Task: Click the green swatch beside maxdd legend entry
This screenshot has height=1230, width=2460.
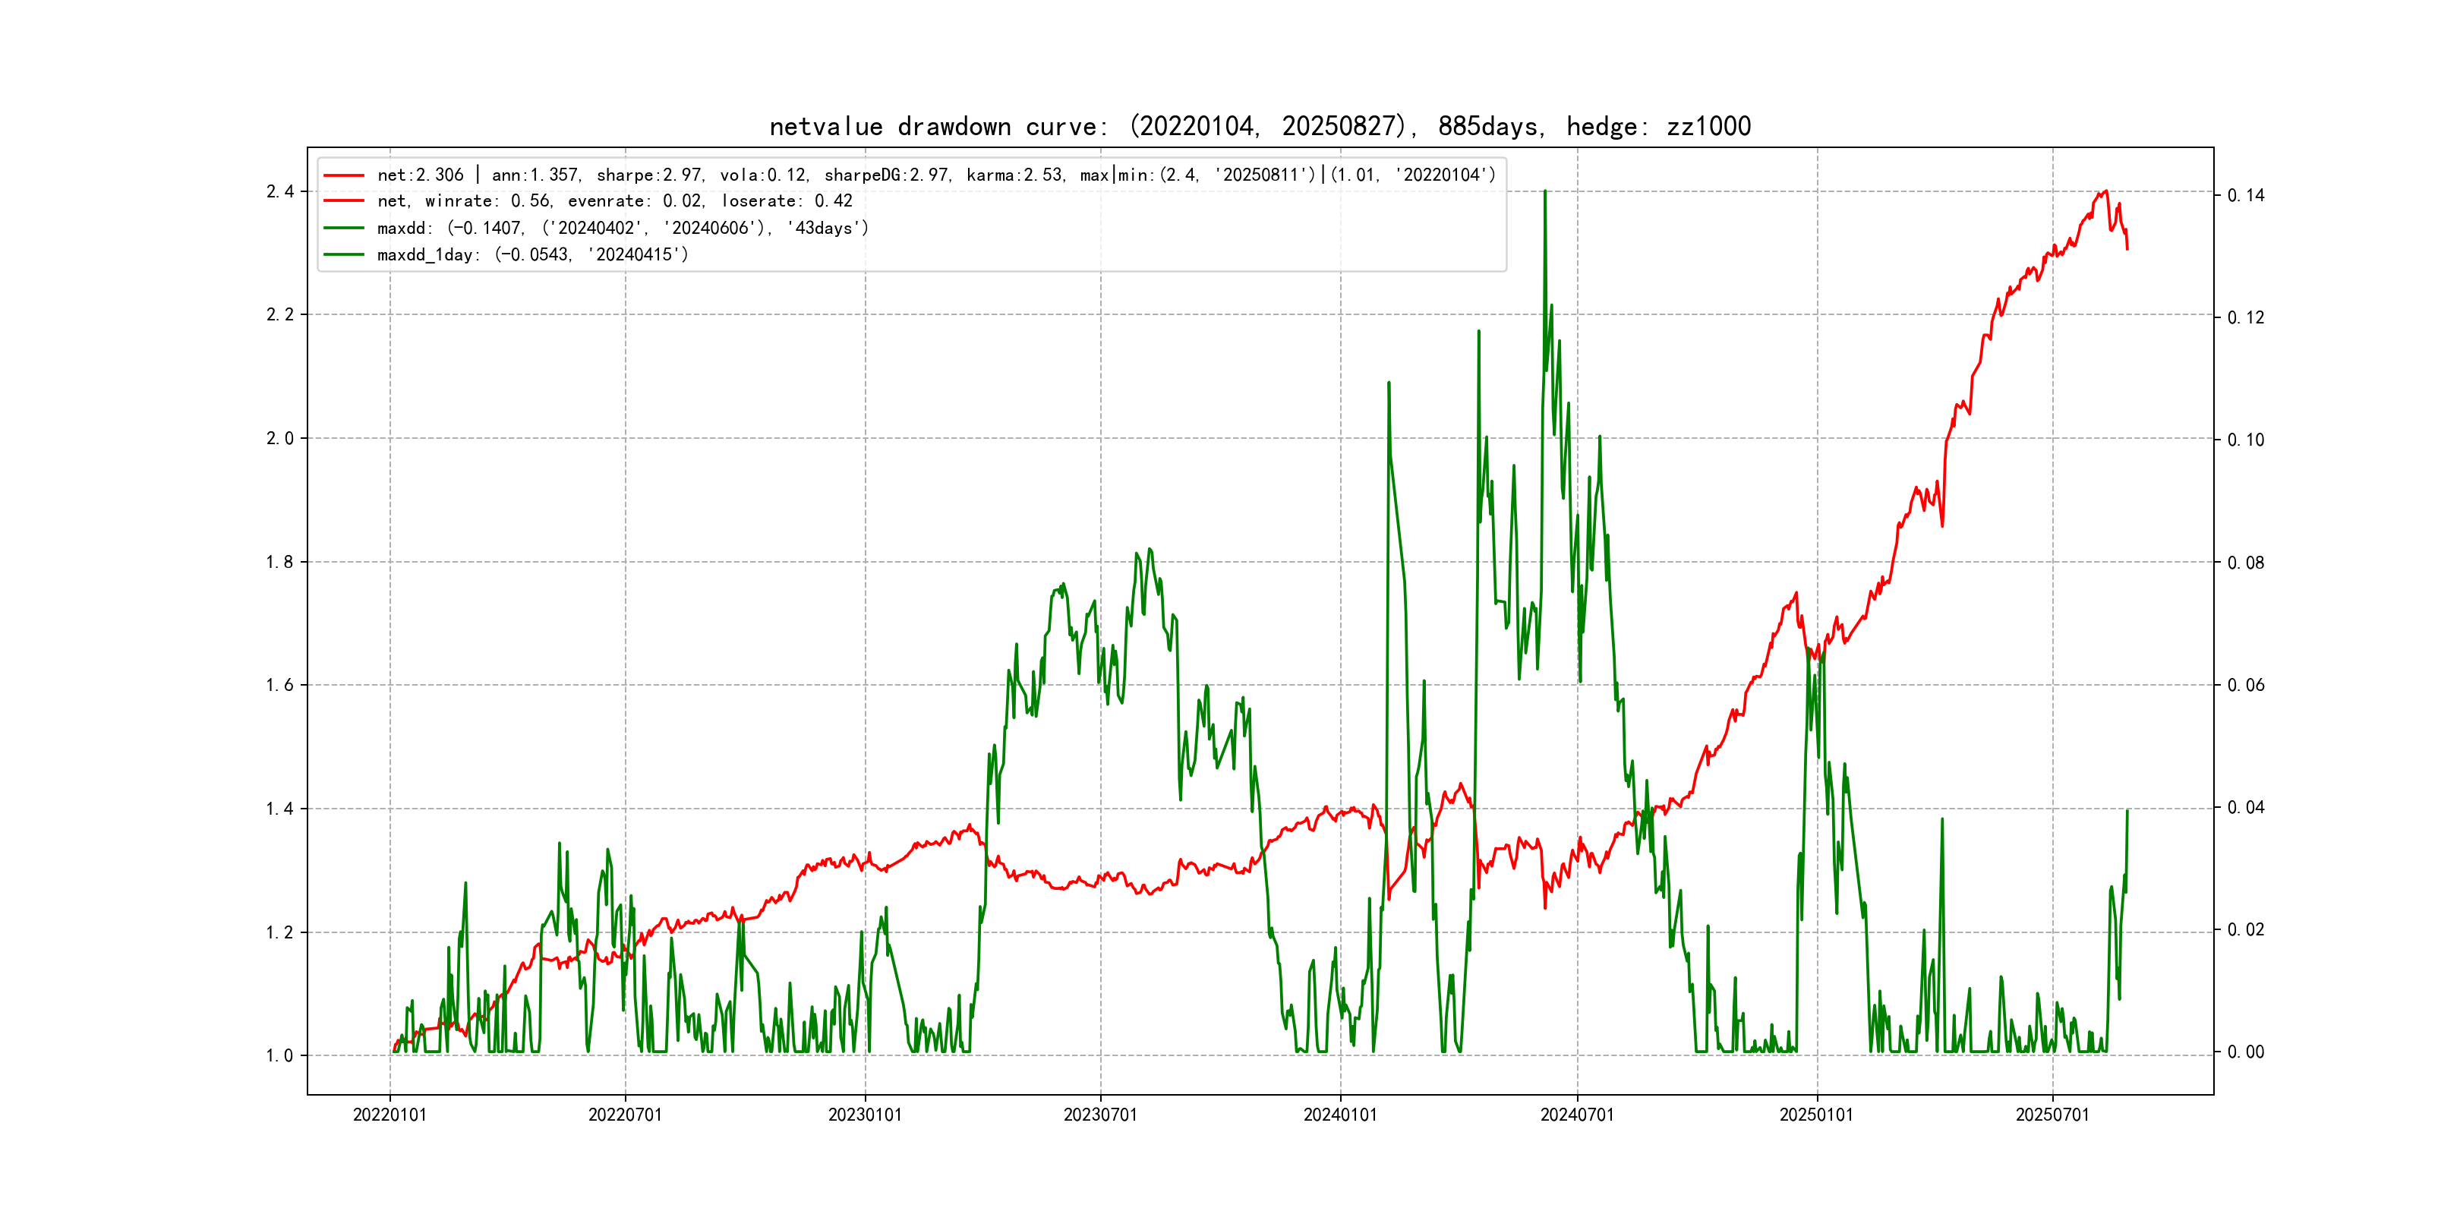Action: [x=344, y=229]
